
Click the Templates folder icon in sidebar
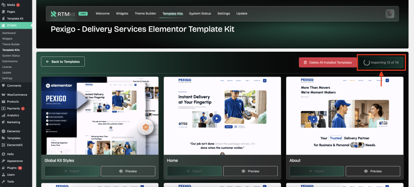coord(3,138)
